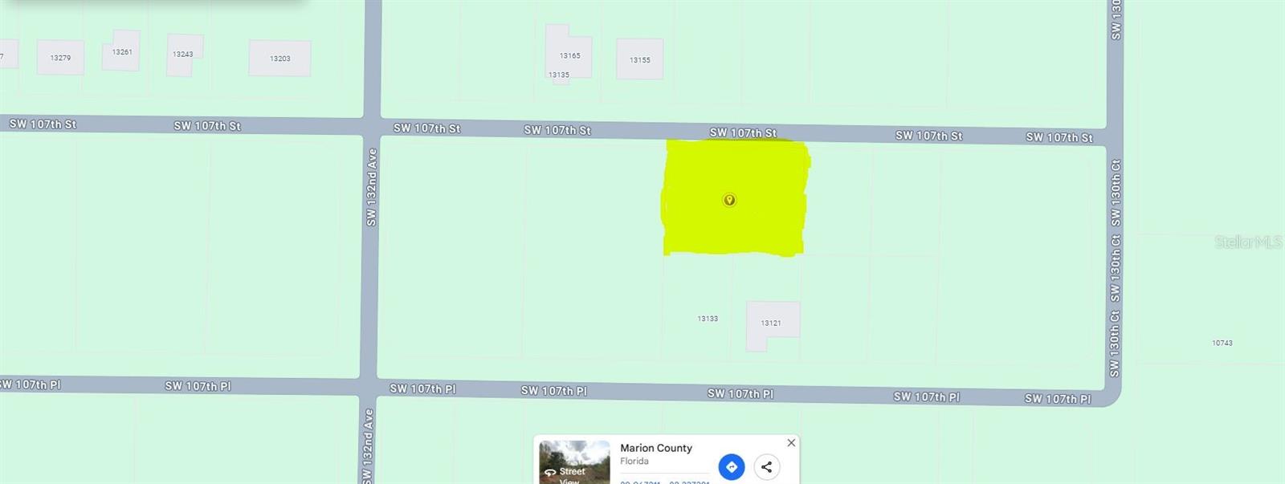Click building labeled 13243
Screen dimensions: 1285x484
[x=184, y=55]
